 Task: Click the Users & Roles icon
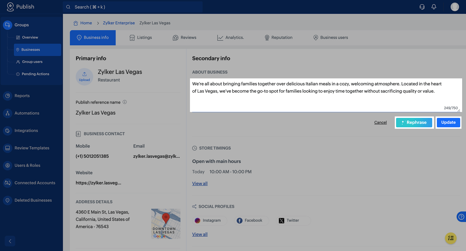click(x=7, y=166)
